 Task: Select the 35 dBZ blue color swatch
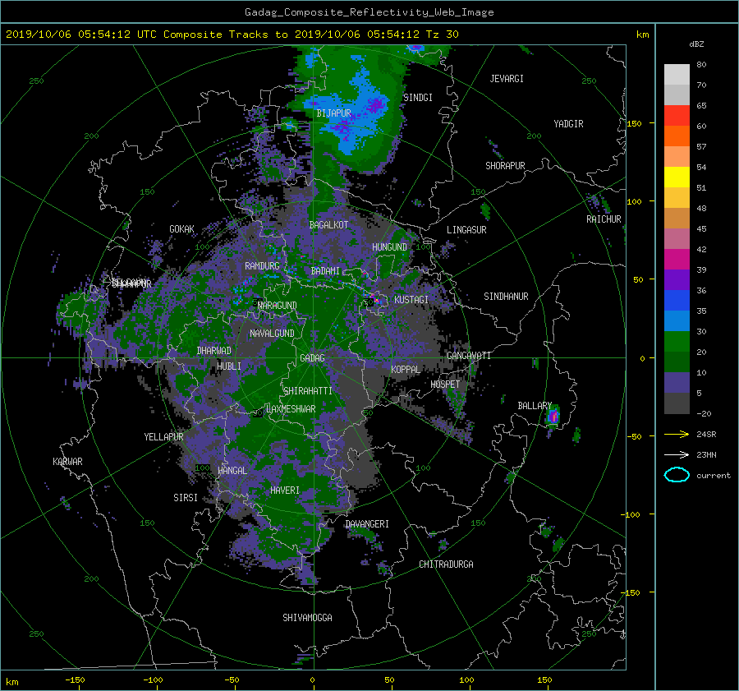(x=677, y=320)
